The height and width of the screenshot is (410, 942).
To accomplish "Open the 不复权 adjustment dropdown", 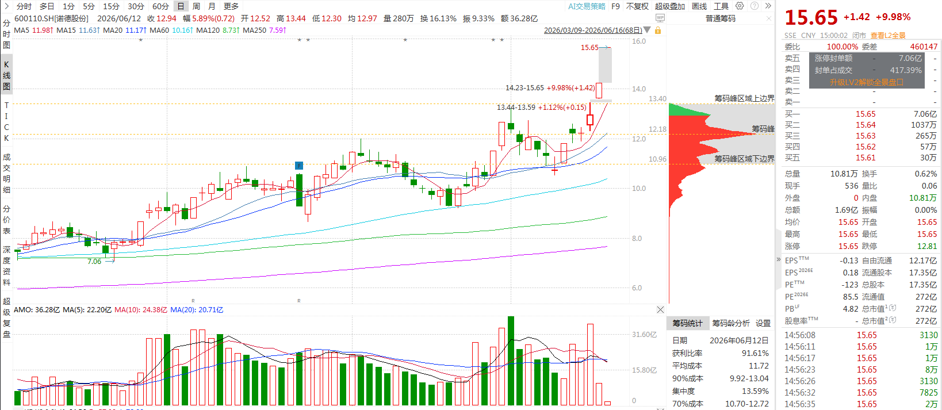I will pyautogui.click(x=637, y=6).
